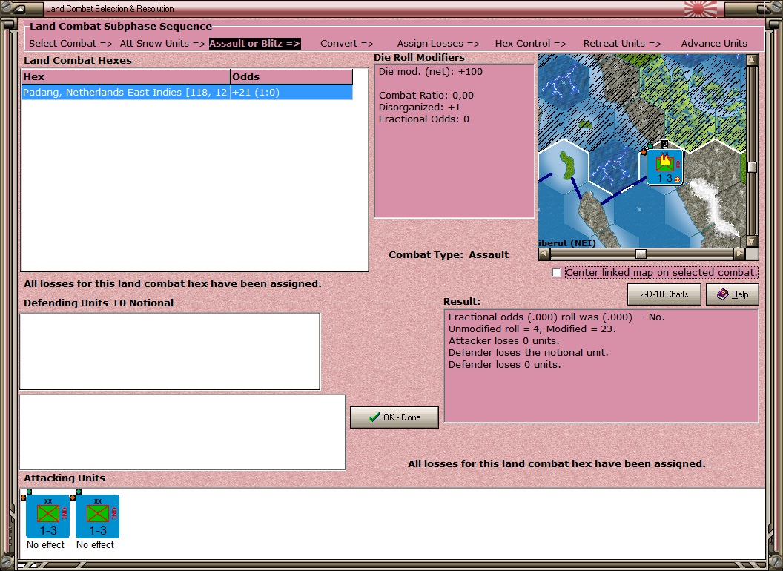This screenshot has height=571, width=783.
Task: Click the Convert subphase label
Action: [346, 44]
